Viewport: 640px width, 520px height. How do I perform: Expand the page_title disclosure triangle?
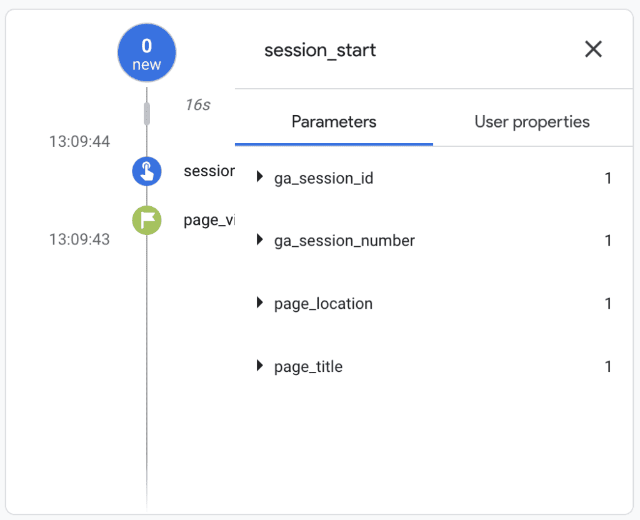click(x=261, y=366)
